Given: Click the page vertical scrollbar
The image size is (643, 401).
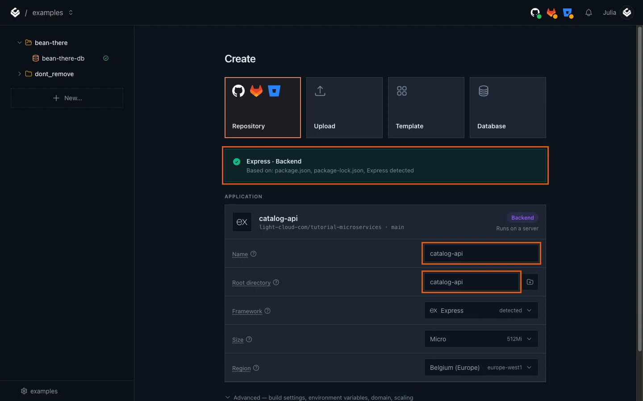Looking at the screenshot, I should tap(640, 189).
